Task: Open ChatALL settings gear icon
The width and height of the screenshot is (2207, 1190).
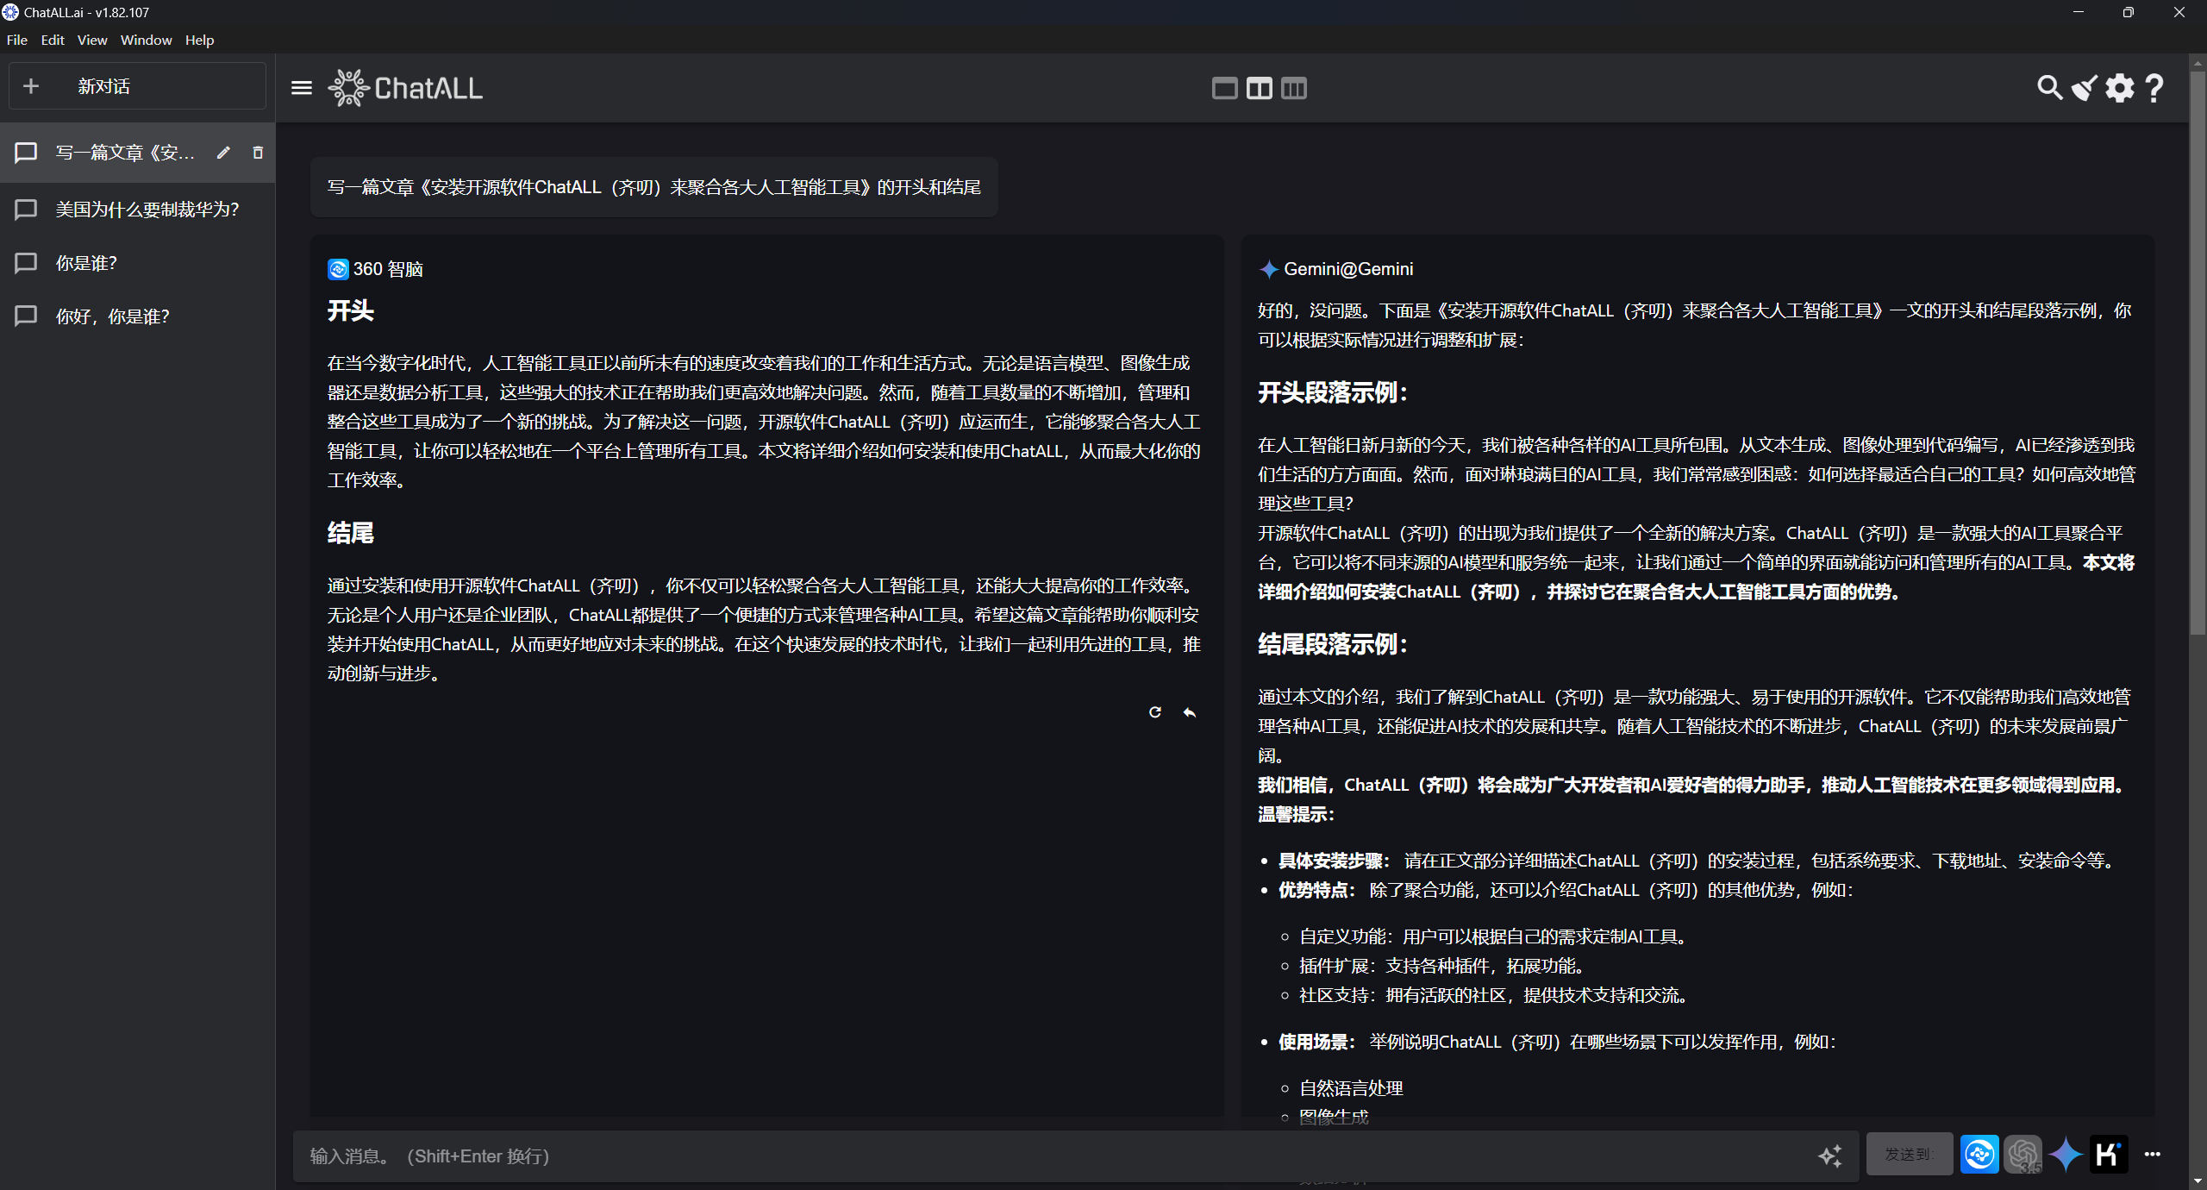Action: coord(2119,88)
